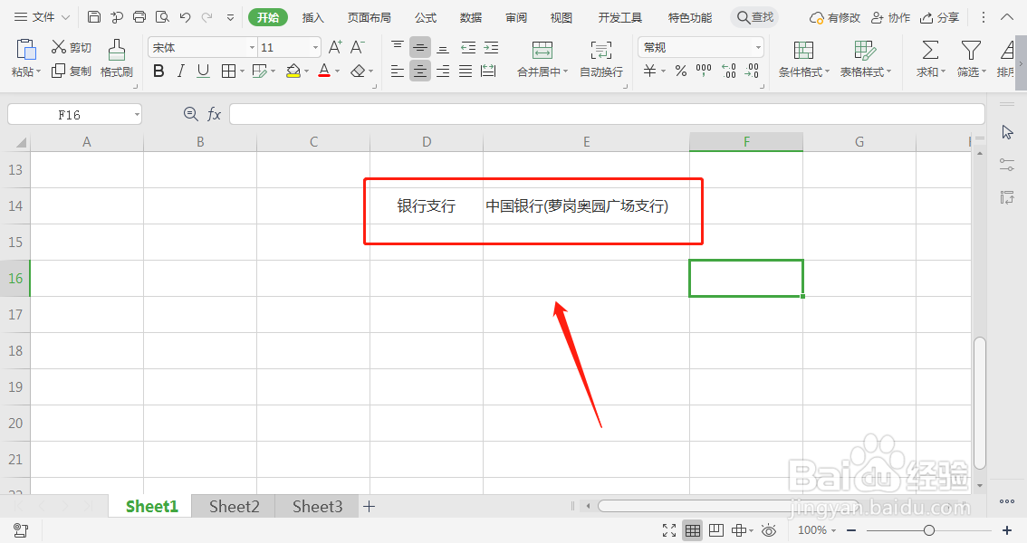This screenshot has width=1027, height=543.
Task: Toggle Underline formatting
Action: tap(203, 71)
